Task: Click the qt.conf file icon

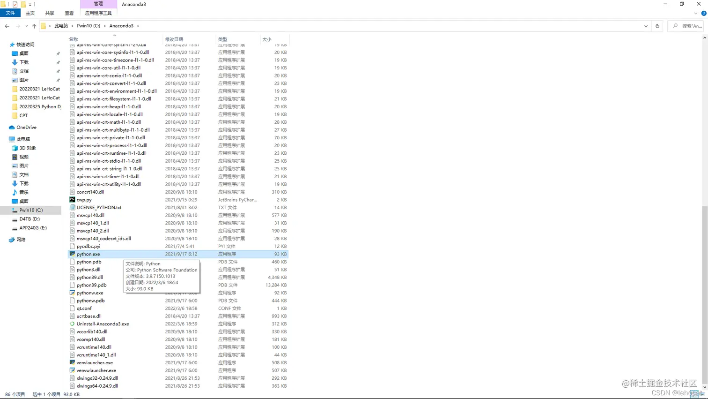Action: [72, 308]
